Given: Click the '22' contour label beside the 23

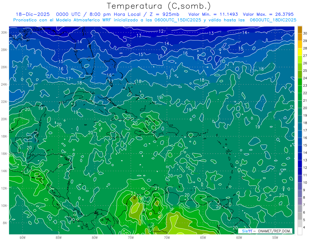Looking at the screenshot, I should tap(139, 196).
